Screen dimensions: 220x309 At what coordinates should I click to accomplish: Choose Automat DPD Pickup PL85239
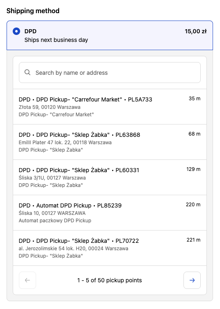(110, 212)
